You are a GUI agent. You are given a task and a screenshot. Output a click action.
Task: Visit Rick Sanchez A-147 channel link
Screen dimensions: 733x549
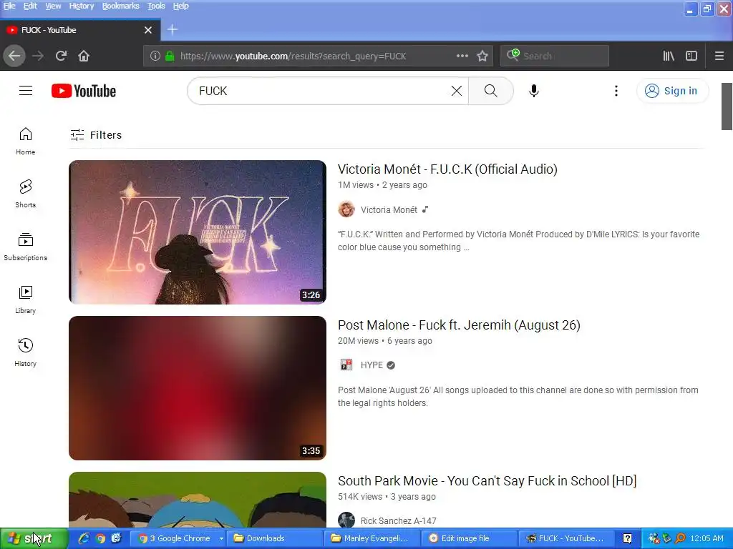(398, 520)
